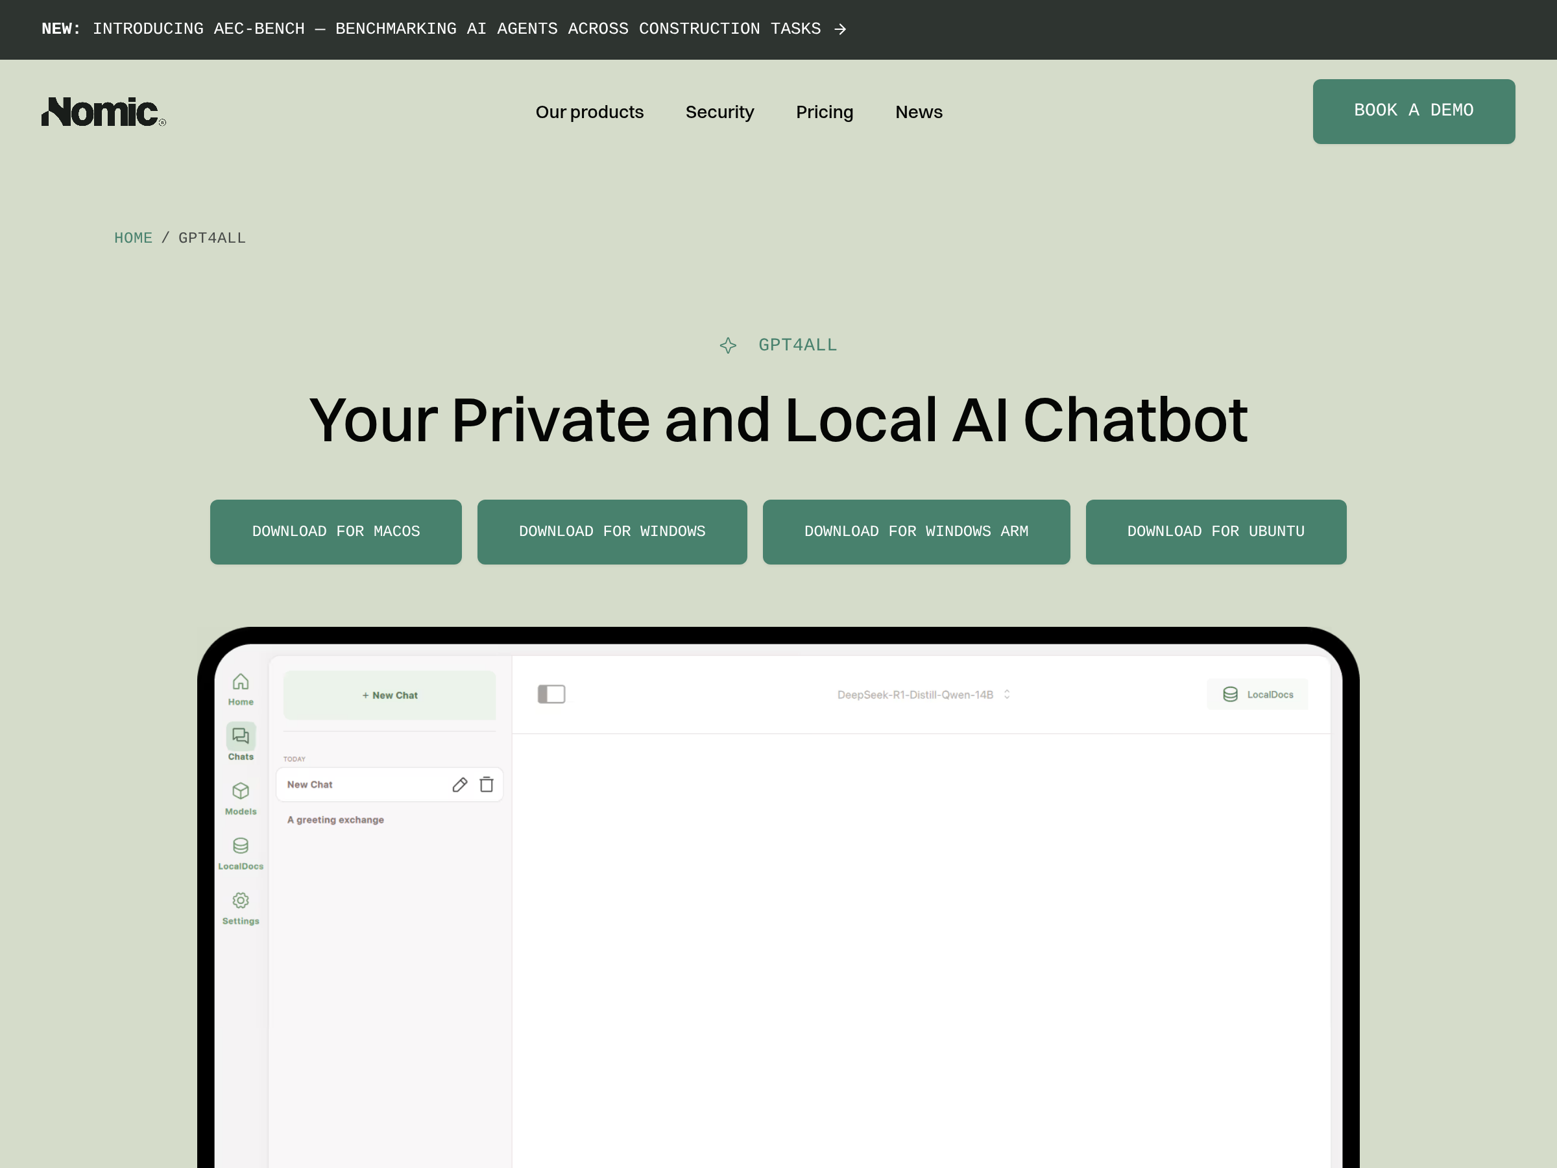This screenshot has height=1168, width=1557.
Task: Click the 'Your Private and Local AI Chatbot' heading
Action: [778, 420]
